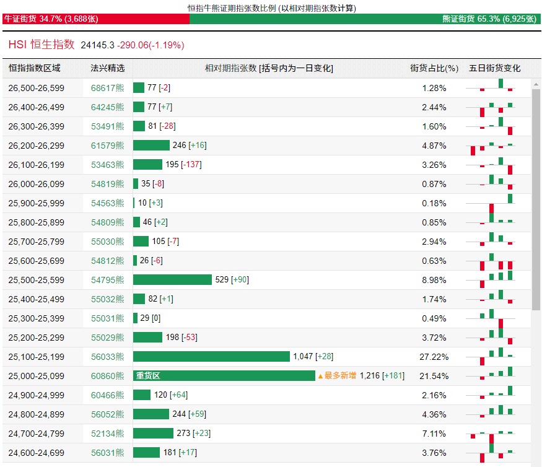Click the value 1,216 [+181]
542x467 pixels.
point(382,375)
